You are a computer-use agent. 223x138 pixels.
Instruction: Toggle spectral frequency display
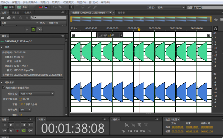click(41, 7)
